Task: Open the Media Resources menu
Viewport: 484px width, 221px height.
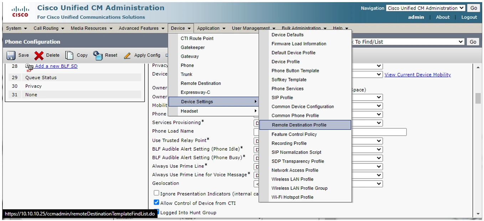Action: click(x=92, y=28)
